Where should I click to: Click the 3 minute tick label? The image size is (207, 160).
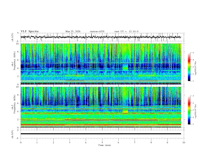click(70, 142)
